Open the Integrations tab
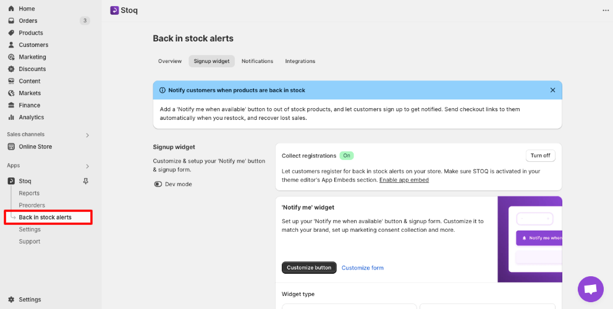The image size is (613, 309). pyautogui.click(x=300, y=61)
